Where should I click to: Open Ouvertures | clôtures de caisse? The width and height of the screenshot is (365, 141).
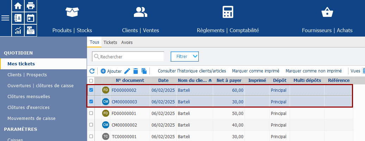(41, 86)
